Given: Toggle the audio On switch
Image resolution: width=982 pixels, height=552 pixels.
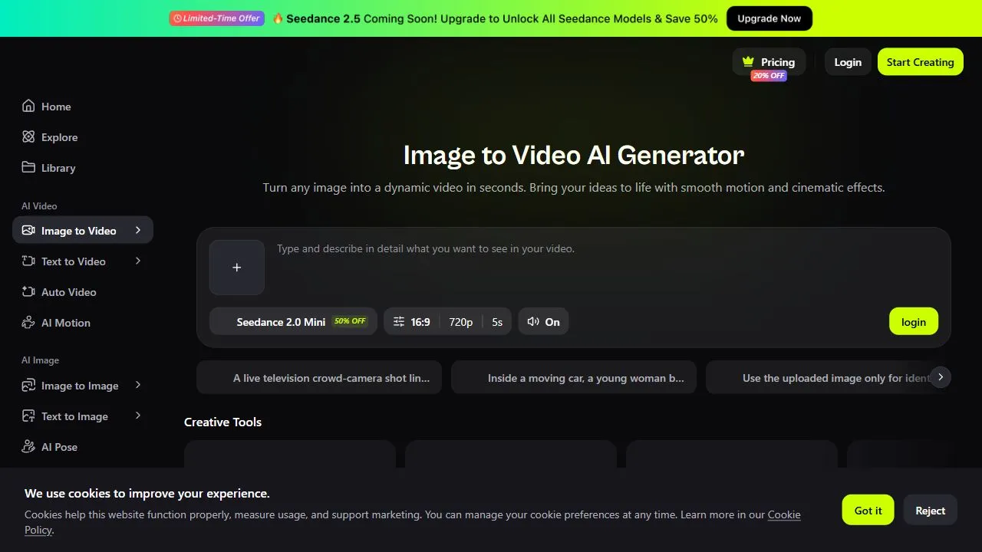Looking at the screenshot, I should [544, 322].
